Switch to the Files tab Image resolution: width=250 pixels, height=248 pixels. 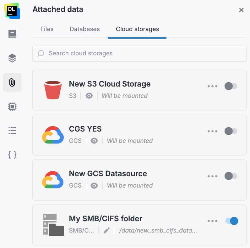47,29
